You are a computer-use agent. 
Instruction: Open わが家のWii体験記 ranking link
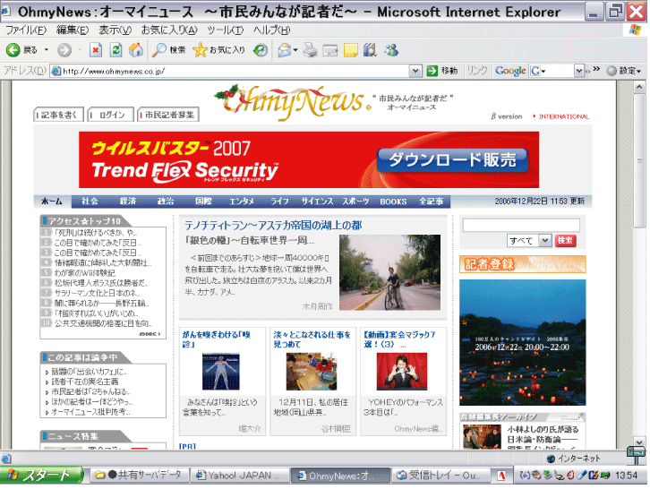click(x=84, y=272)
